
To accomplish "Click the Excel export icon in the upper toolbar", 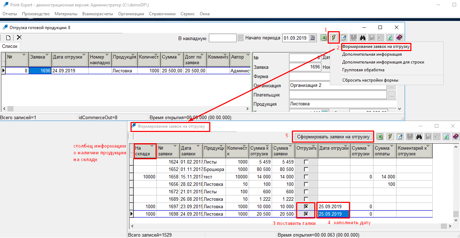I will pyautogui.click(x=324, y=38).
